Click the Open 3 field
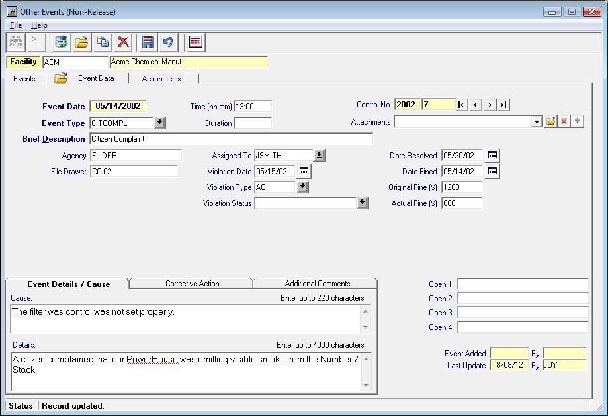This screenshot has width=608, height=416. (x=523, y=312)
